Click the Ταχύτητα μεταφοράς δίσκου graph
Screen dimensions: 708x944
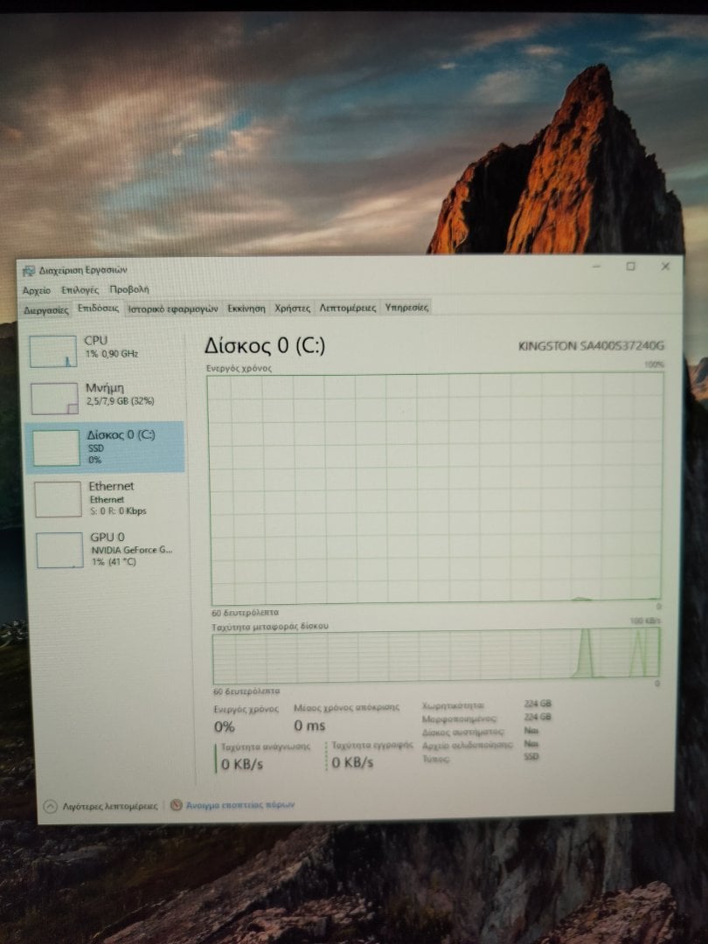pyautogui.click(x=436, y=655)
